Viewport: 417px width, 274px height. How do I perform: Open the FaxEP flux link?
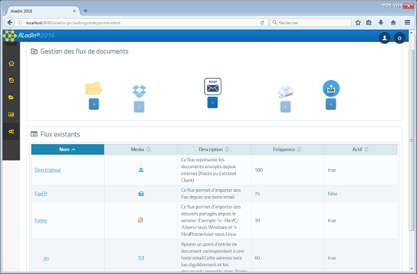41,193
